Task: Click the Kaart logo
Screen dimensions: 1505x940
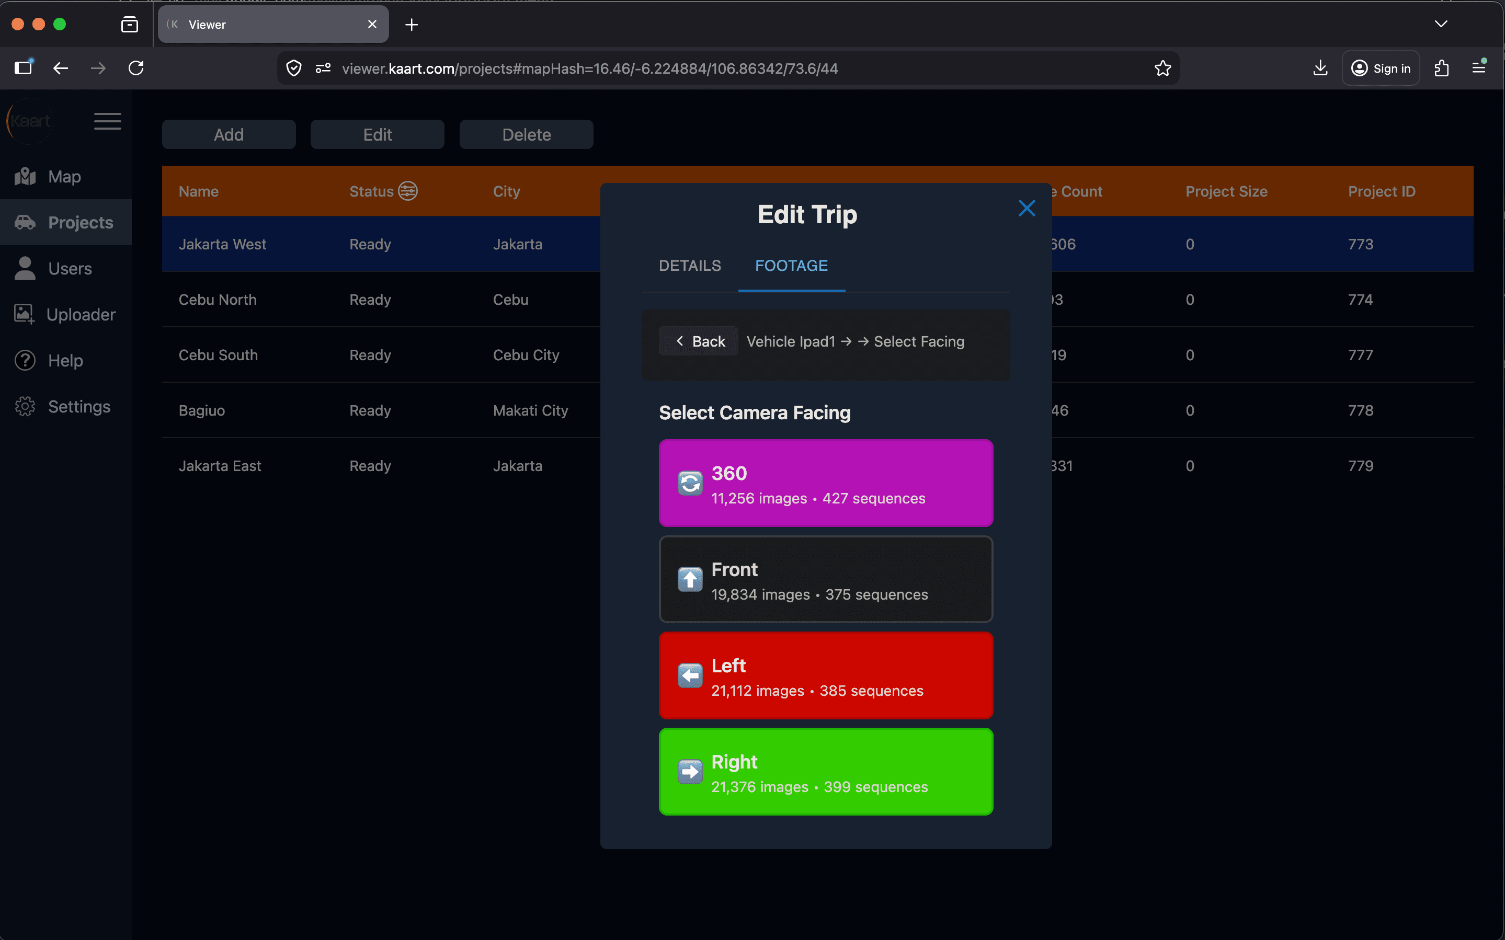Action: coord(29,121)
